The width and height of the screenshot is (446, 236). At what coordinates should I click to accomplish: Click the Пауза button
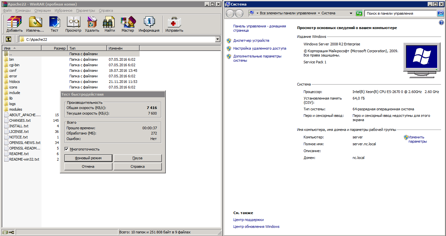[138, 158]
